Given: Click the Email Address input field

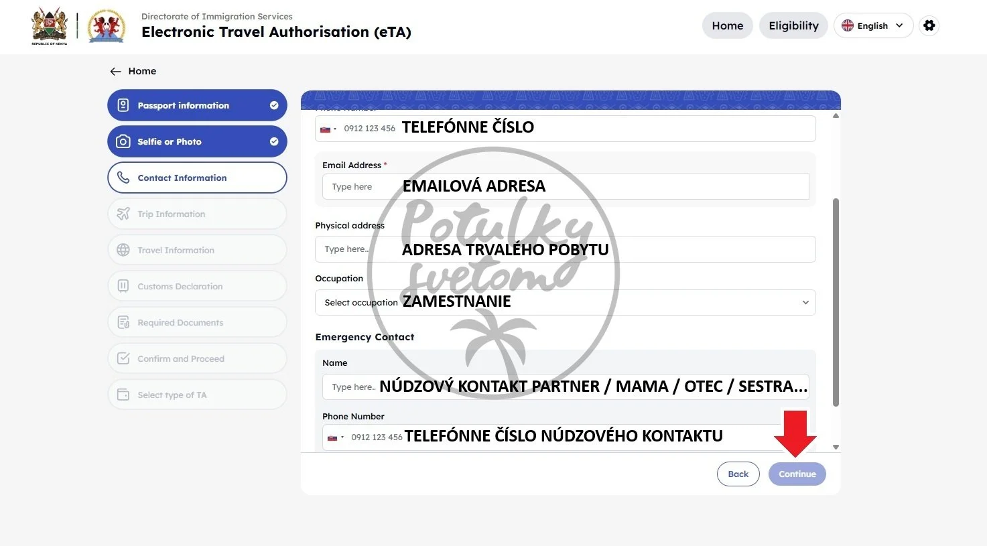Looking at the screenshot, I should coord(566,187).
